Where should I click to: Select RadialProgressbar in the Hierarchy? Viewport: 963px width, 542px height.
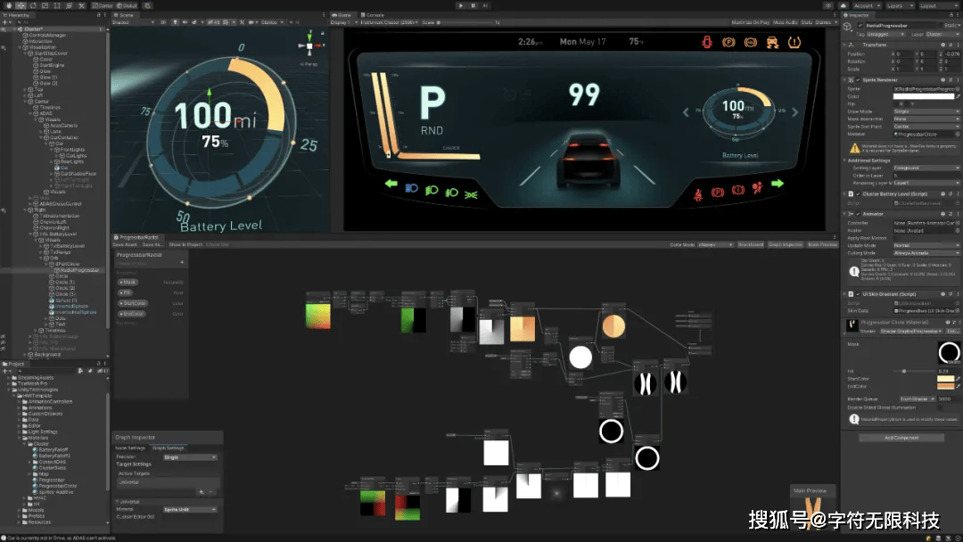point(78,270)
